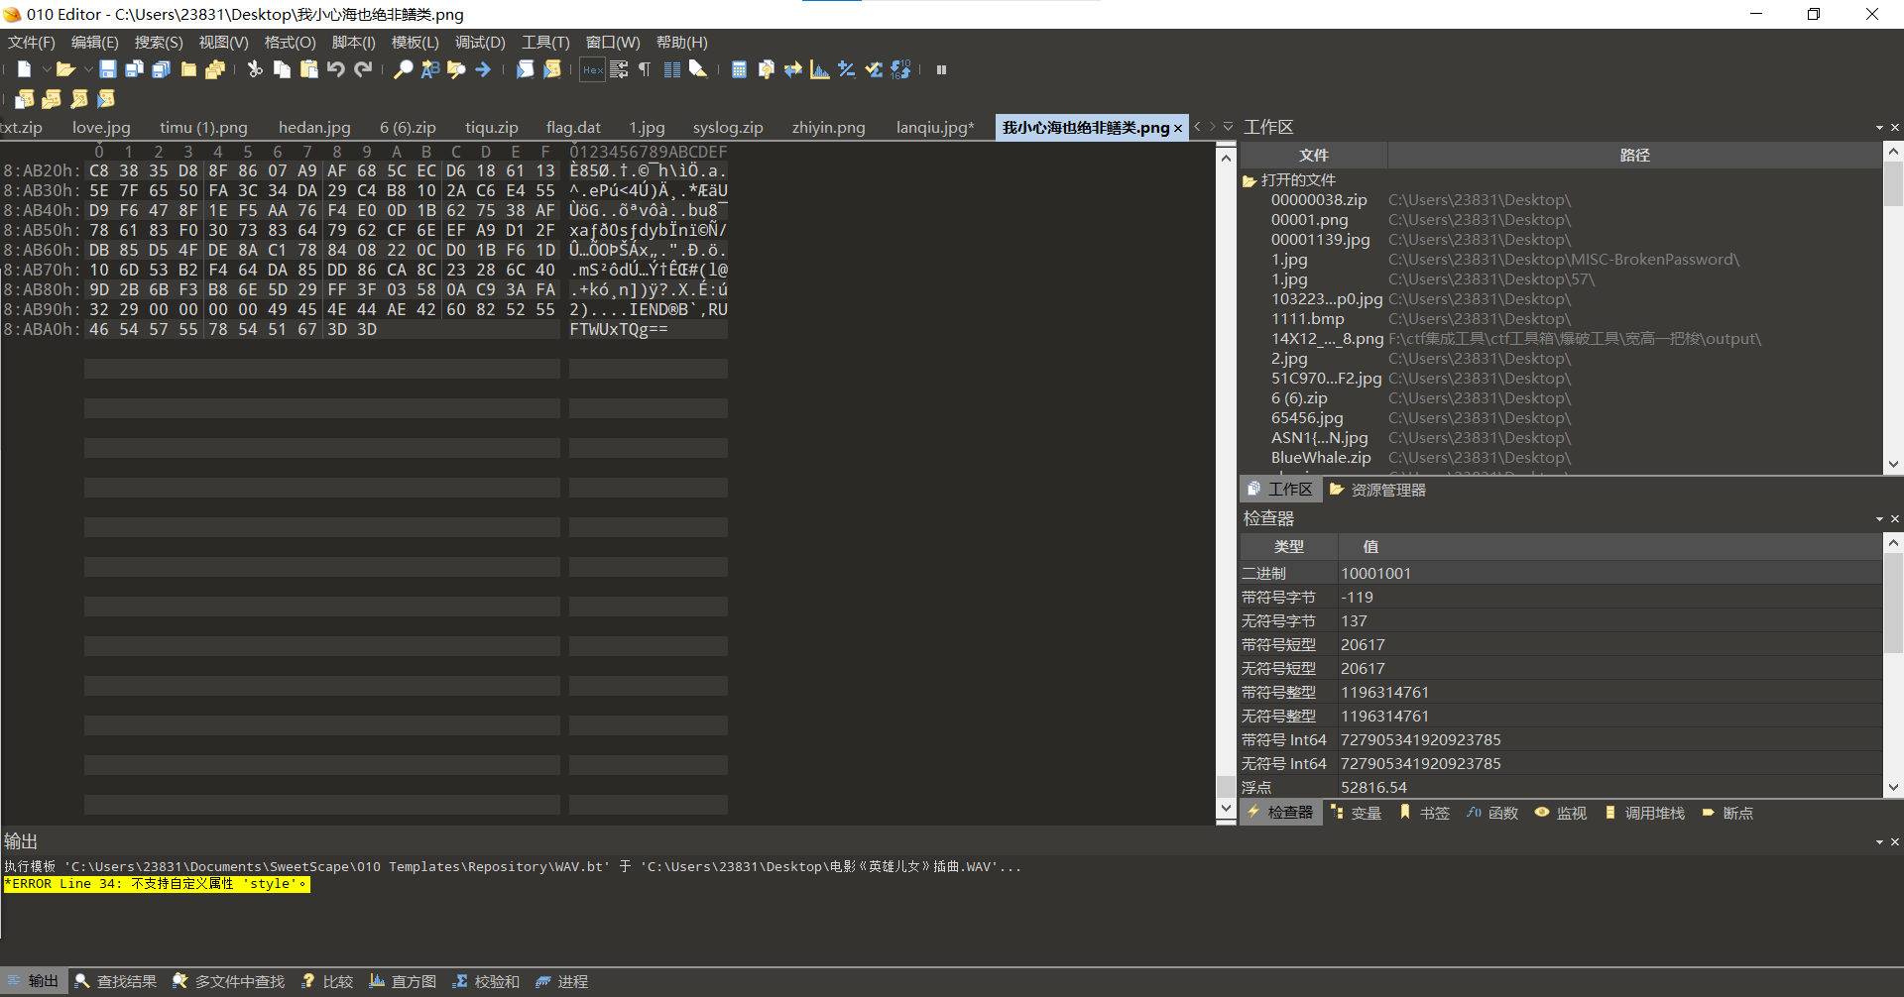Open the 工具(T) menu
Viewport: 1904px width, 997px height.
click(x=545, y=43)
